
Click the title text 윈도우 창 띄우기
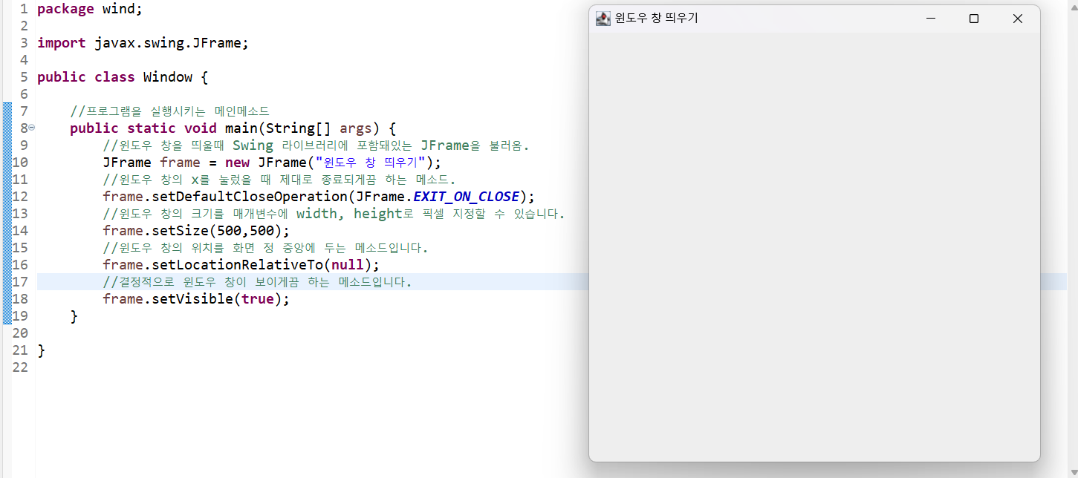pyautogui.click(x=657, y=19)
